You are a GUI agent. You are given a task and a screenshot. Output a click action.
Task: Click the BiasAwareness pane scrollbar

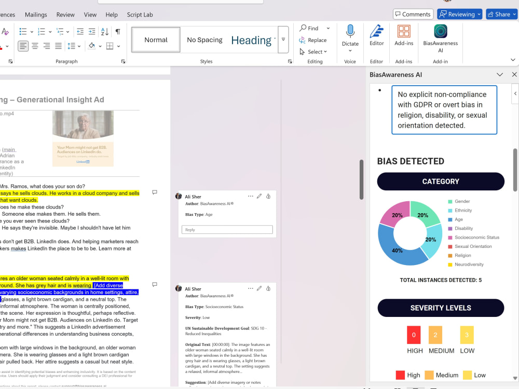515,170
